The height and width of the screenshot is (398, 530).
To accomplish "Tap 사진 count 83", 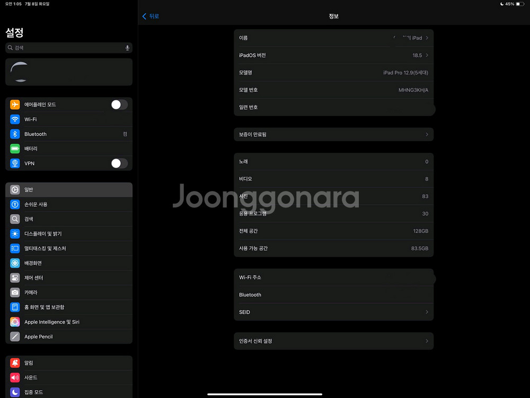I will click(x=425, y=196).
